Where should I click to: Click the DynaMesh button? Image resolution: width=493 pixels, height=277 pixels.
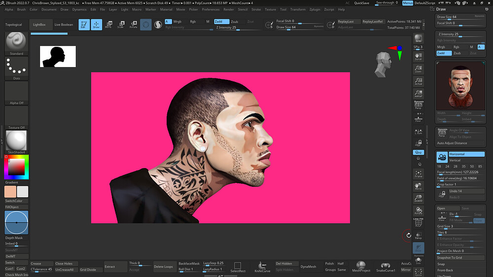[308, 267]
